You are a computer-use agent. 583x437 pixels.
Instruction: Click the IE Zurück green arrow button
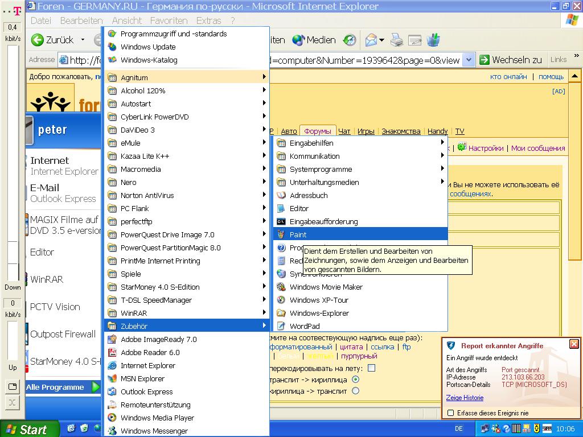click(x=37, y=40)
